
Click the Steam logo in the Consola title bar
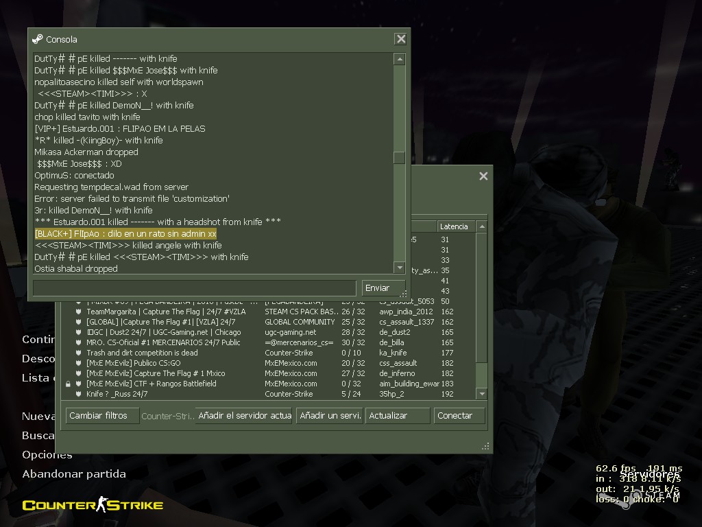point(38,39)
